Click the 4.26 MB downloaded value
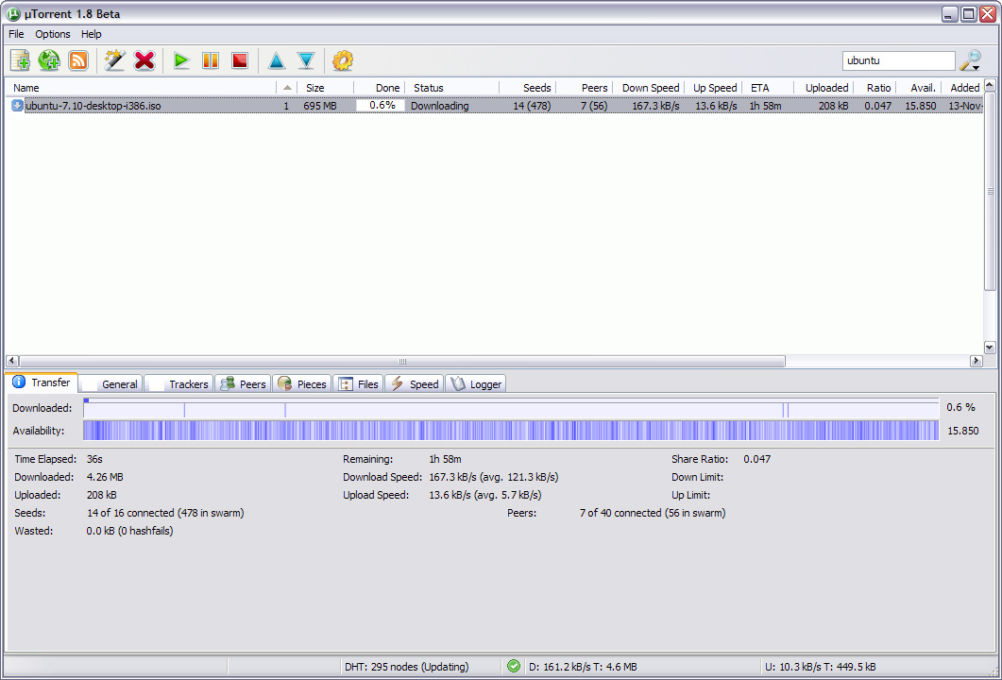Viewport: 1002px width, 680px height. pyautogui.click(x=105, y=477)
